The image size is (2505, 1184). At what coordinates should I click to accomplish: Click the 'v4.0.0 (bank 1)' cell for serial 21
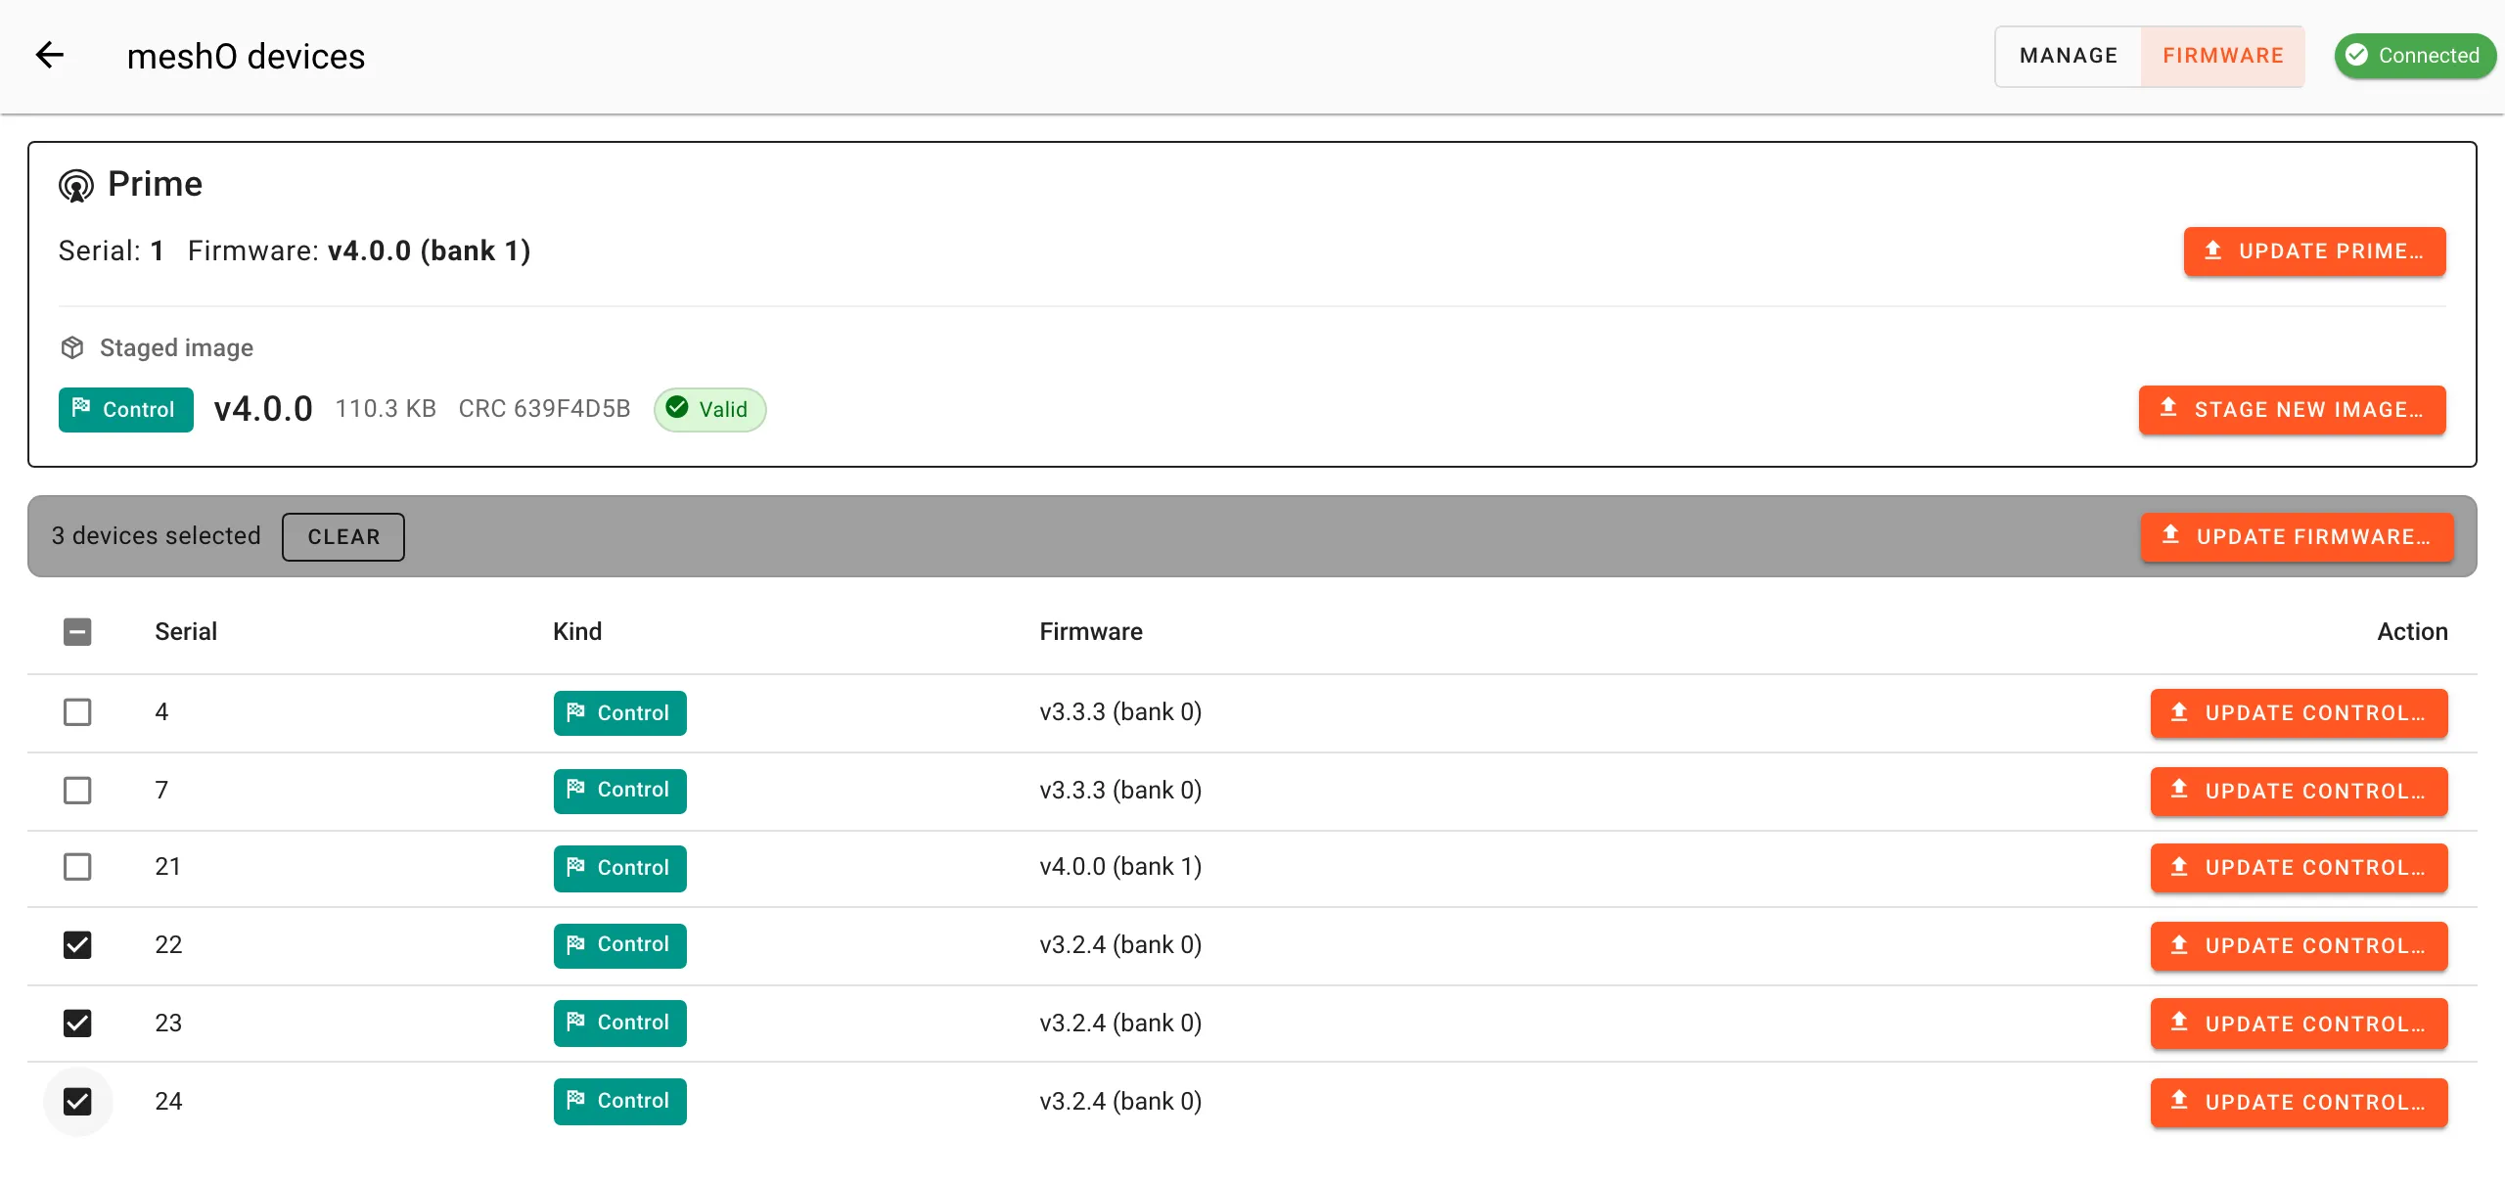[x=1120, y=867]
